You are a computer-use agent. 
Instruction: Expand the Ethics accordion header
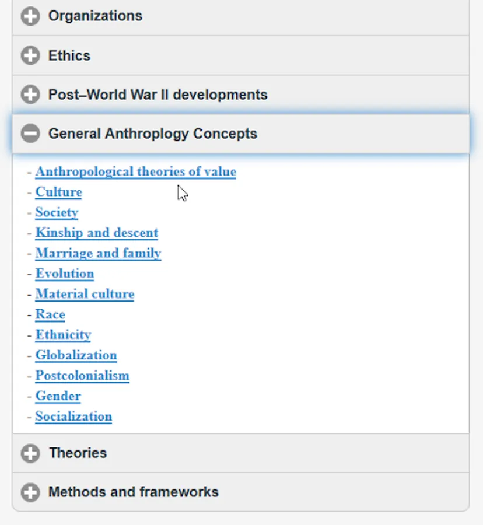[x=69, y=56]
